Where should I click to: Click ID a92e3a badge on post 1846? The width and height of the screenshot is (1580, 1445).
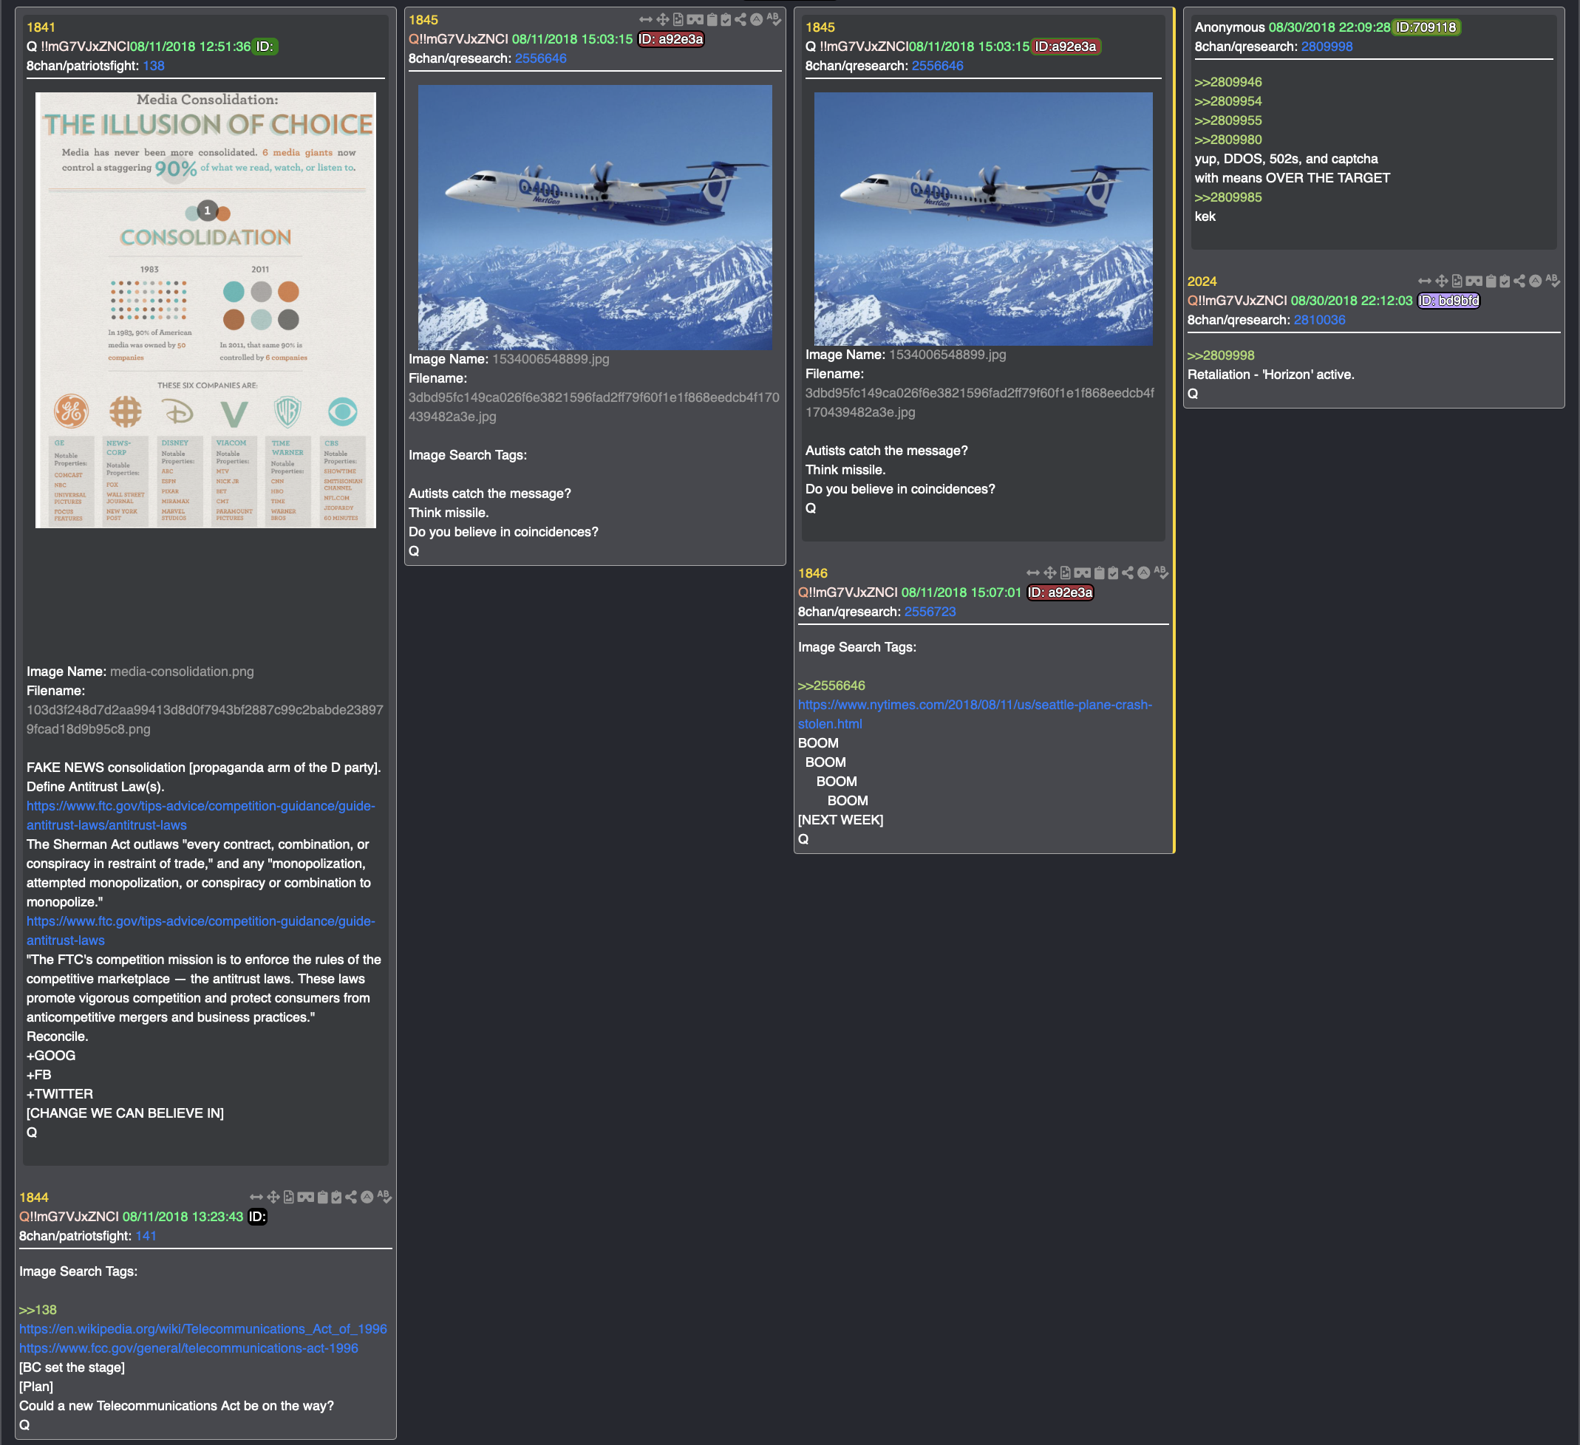point(1060,592)
